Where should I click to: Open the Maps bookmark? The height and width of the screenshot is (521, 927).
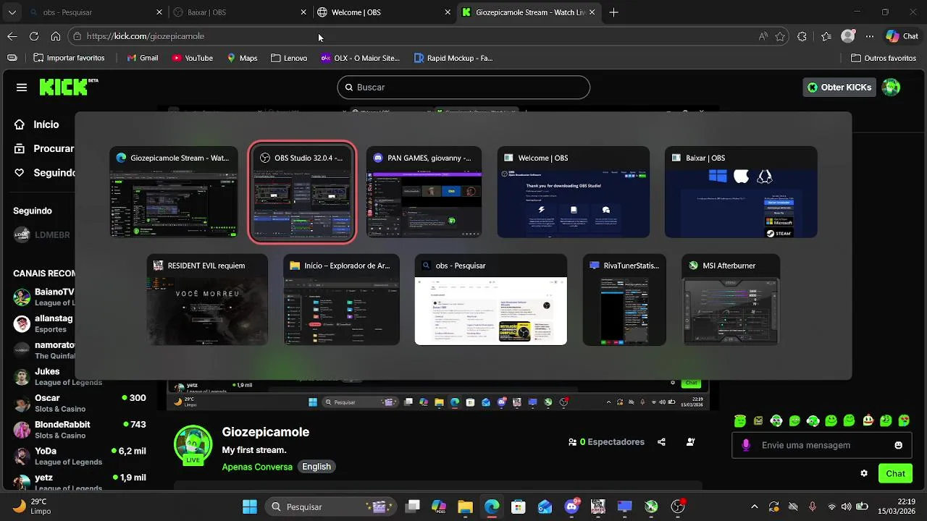click(x=242, y=58)
